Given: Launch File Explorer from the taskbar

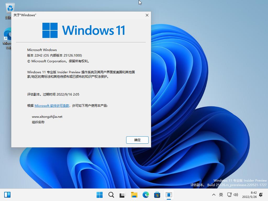Looking at the screenshot, I should (x=134, y=195).
